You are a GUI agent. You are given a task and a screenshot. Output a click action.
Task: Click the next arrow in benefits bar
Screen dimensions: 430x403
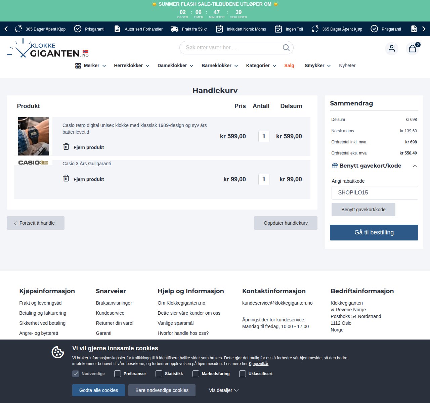[x=424, y=29]
